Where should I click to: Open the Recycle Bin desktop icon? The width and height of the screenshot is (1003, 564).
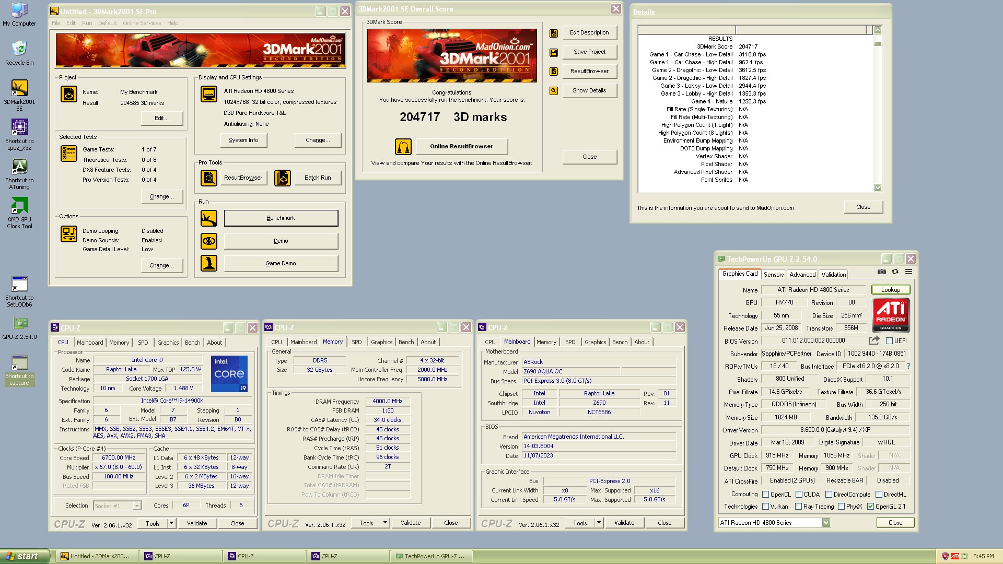pos(19,53)
